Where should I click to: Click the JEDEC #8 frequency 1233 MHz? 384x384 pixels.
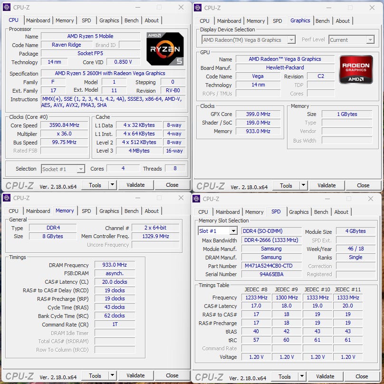(x=256, y=298)
